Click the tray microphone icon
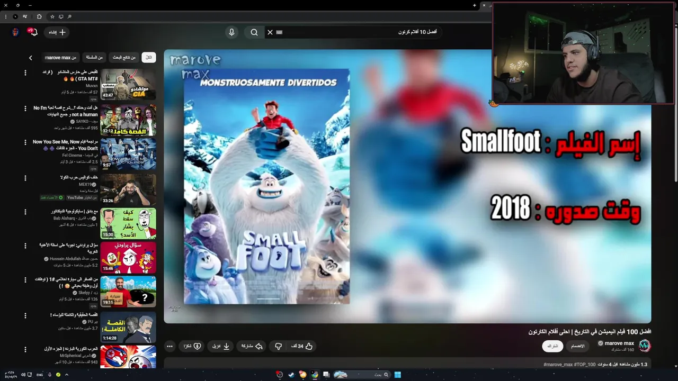Image resolution: width=678 pixels, height=381 pixels. (x=49, y=375)
